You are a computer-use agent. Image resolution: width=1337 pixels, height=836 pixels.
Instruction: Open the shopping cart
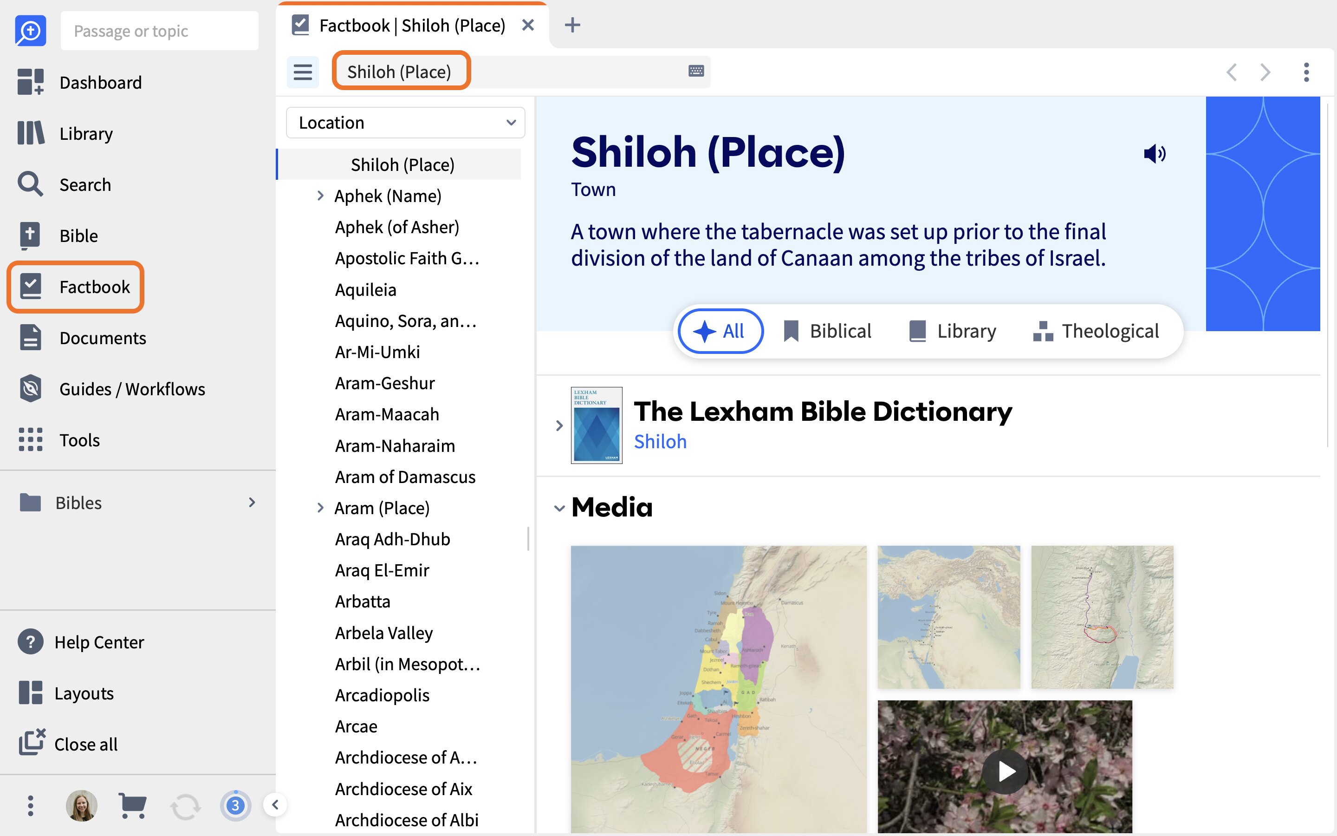[x=133, y=806]
